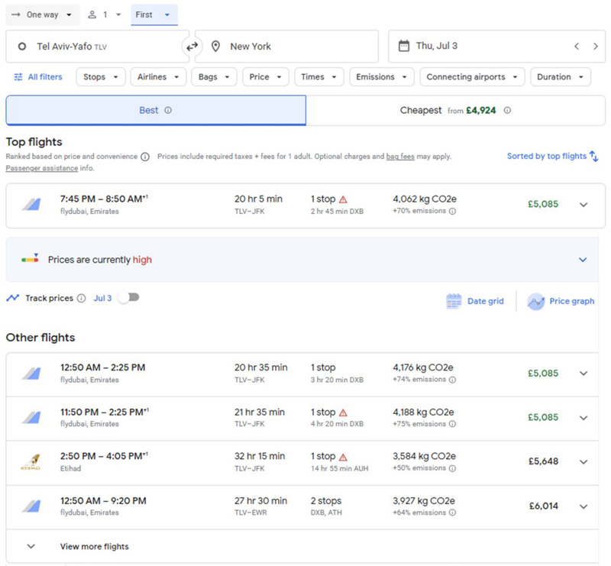This screenshot has width=611, height=566.
Task: Click the sort arrows icon by top flights
Action: (593, 157)
